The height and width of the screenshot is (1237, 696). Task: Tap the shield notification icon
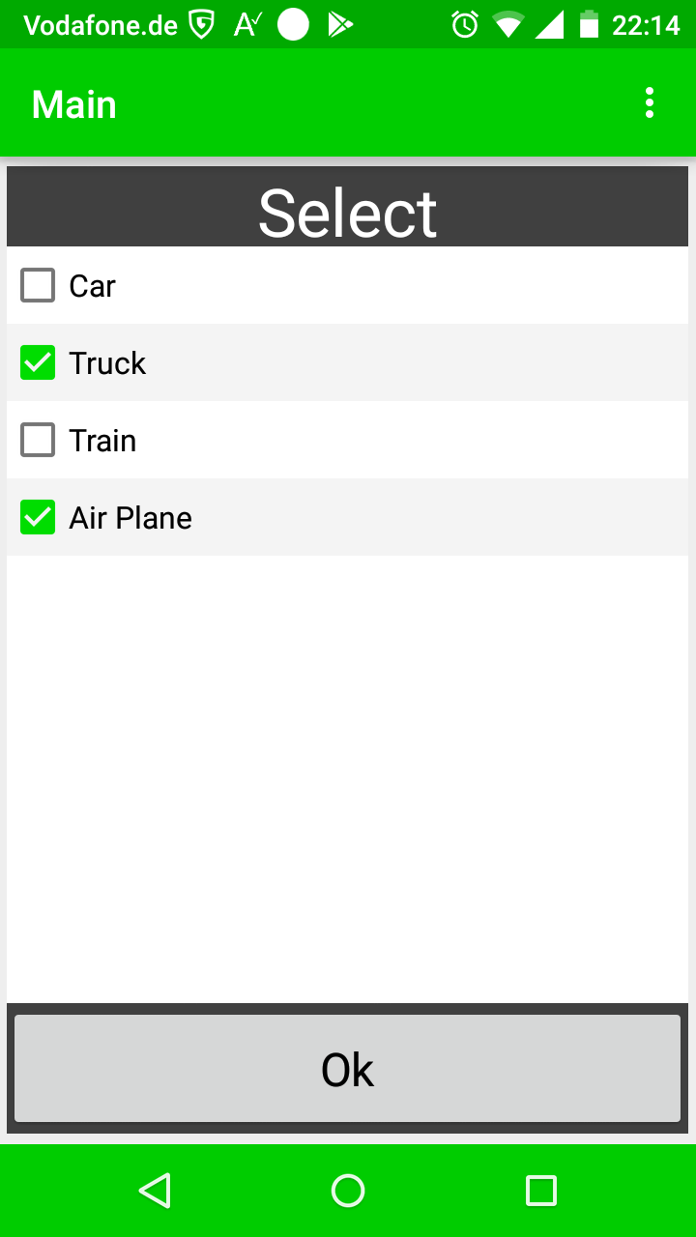tap(201, 25)
